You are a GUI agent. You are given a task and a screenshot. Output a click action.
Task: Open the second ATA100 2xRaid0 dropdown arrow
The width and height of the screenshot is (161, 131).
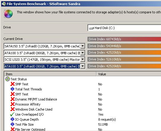click(x=83, y=53)
